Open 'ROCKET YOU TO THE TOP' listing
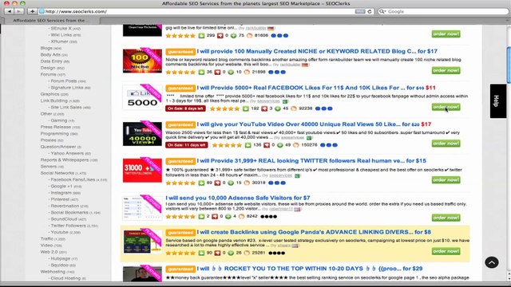This screenshot has height=287, width=511. 310,269
